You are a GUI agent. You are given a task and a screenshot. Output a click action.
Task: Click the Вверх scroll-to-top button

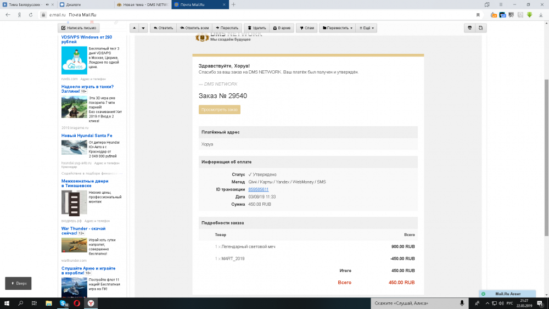click(18, 283)
